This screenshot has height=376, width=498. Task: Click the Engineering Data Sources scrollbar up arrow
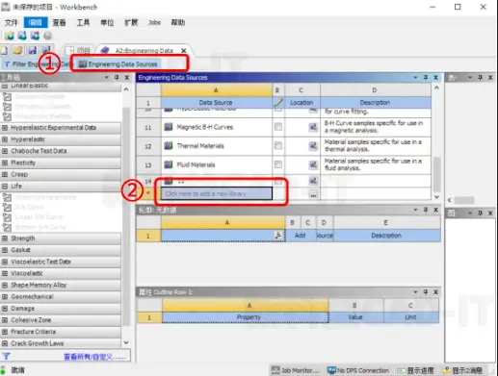(x=436, y=88)
